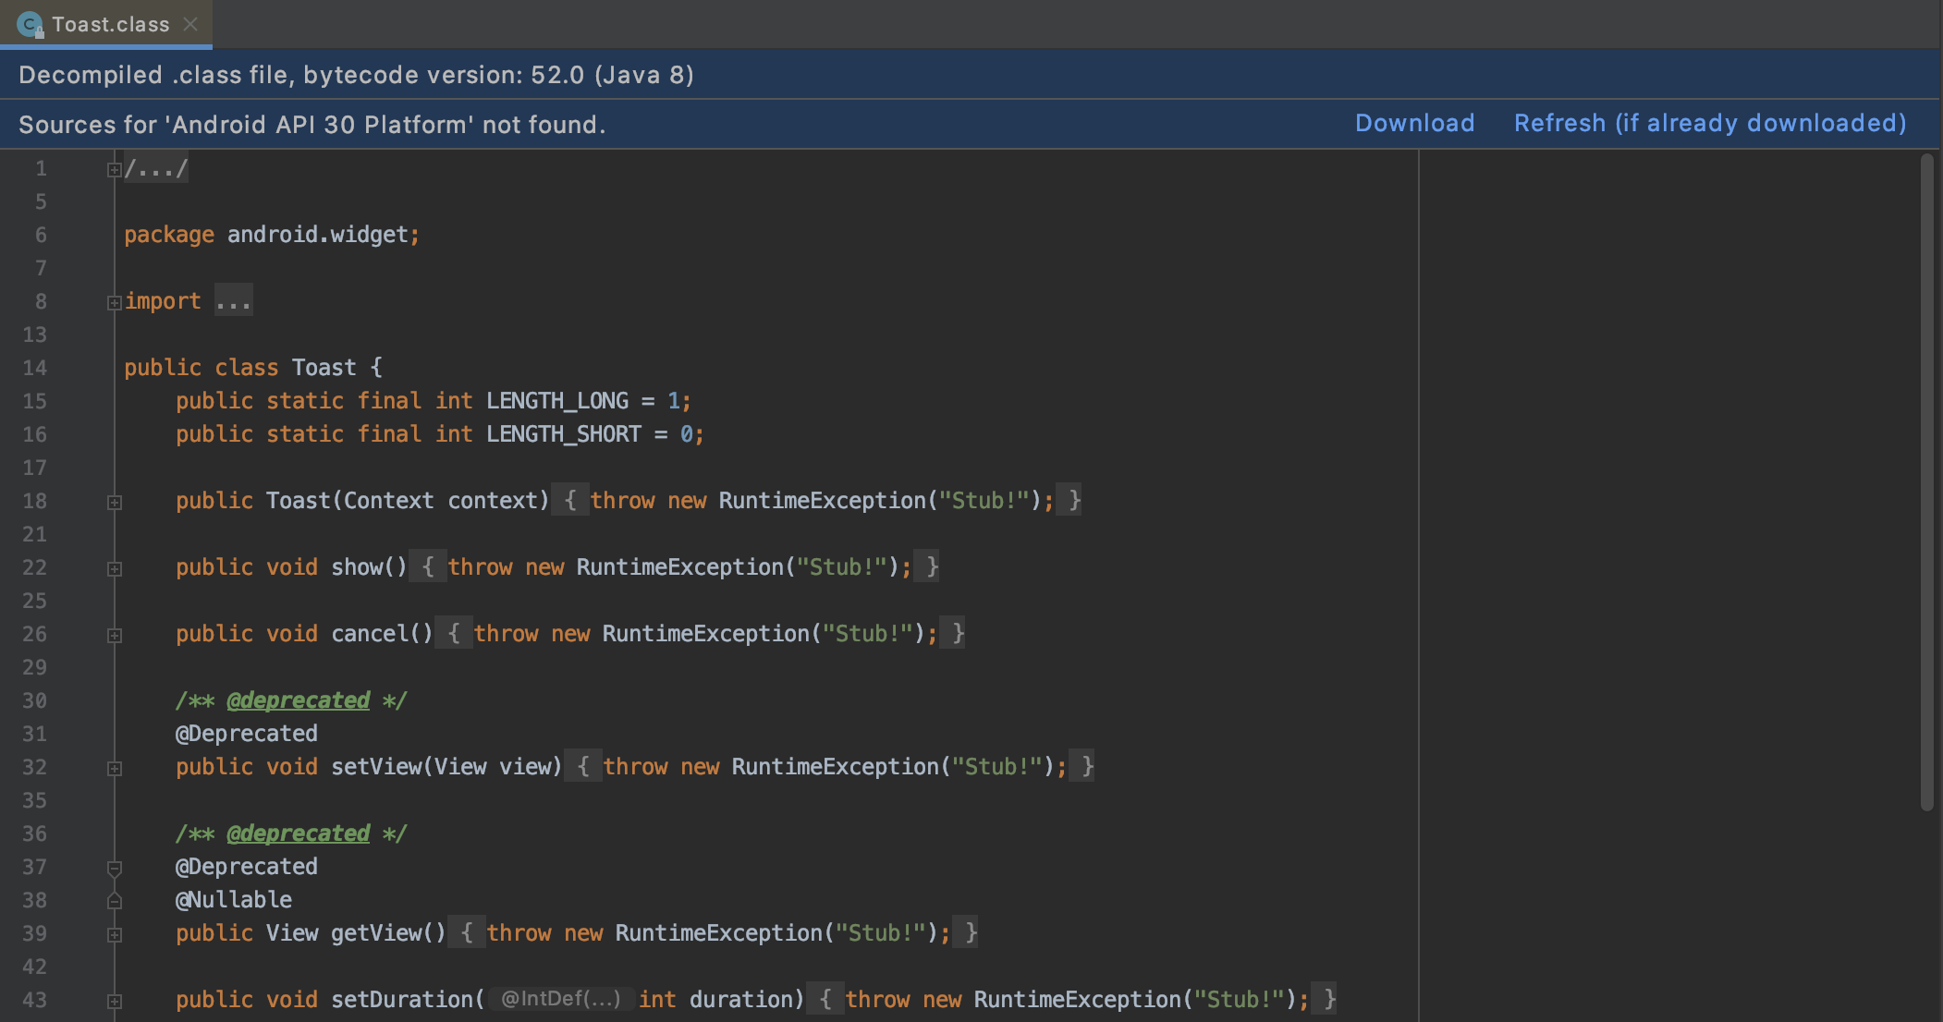Collapse fold marker at line 37 @Deprecated
This screenshot has width=1943, height=1022.
(114, 868)
